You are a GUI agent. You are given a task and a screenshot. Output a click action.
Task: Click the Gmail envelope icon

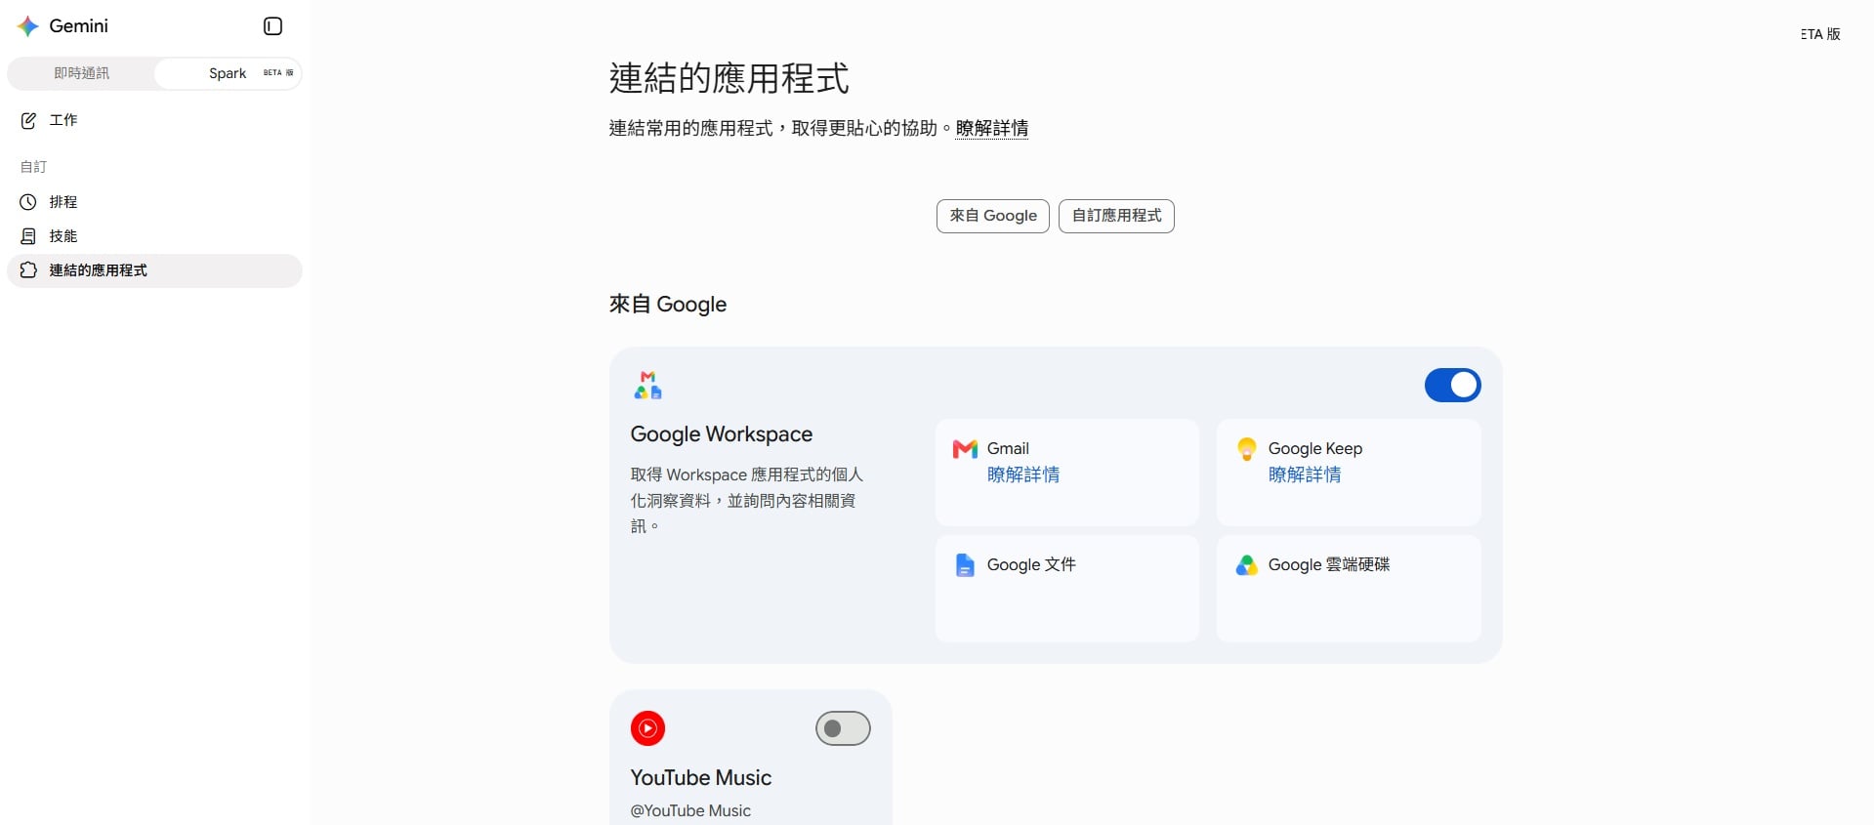(x=965, y=449)
